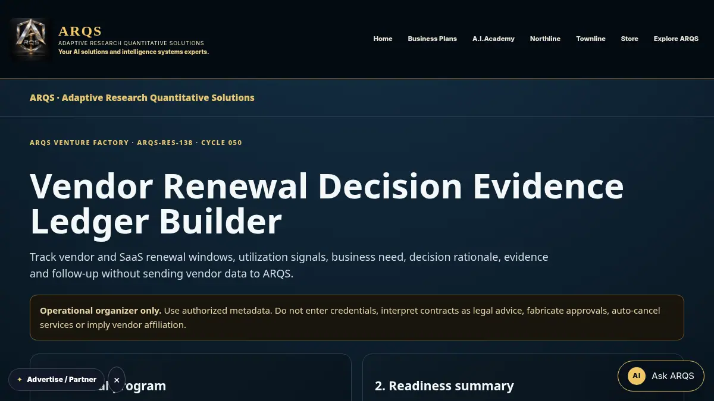The width and height of the screenshot is (714, 401).
Task: Open Business Plans in navigation
Action: [x=432, y=39]
